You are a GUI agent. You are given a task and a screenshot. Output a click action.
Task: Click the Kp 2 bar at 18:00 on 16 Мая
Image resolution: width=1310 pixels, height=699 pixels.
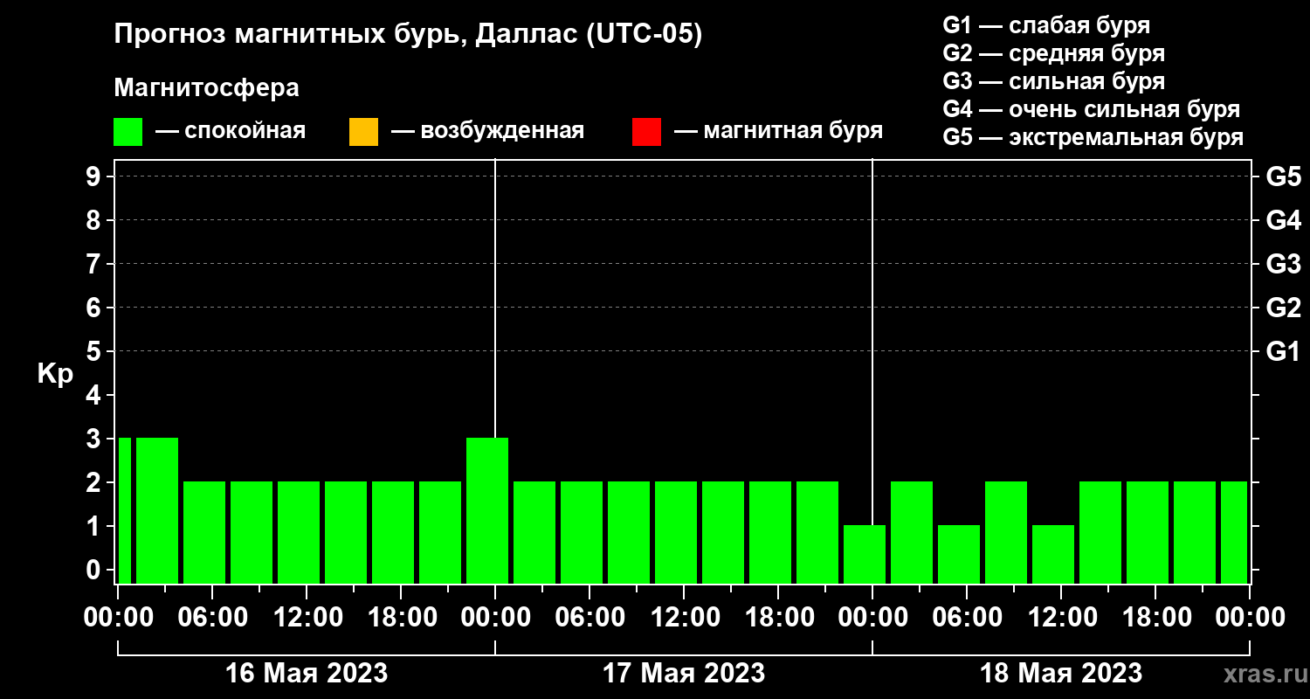point(393,532)
